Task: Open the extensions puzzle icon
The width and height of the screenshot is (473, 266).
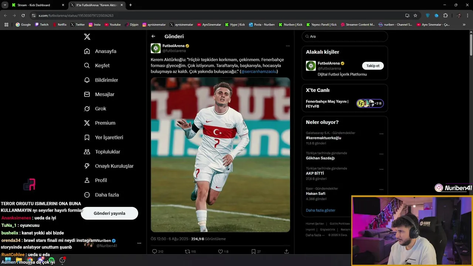Action: point(445,16)
